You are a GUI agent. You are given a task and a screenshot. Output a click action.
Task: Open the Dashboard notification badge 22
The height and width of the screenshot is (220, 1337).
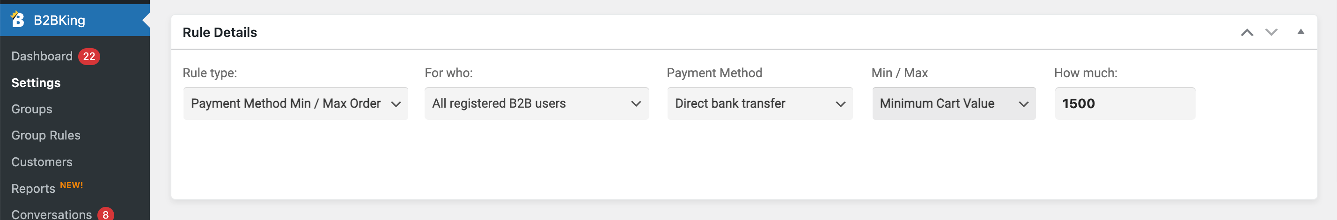point(89,56)
